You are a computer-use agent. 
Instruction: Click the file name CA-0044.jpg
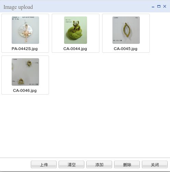75,49
